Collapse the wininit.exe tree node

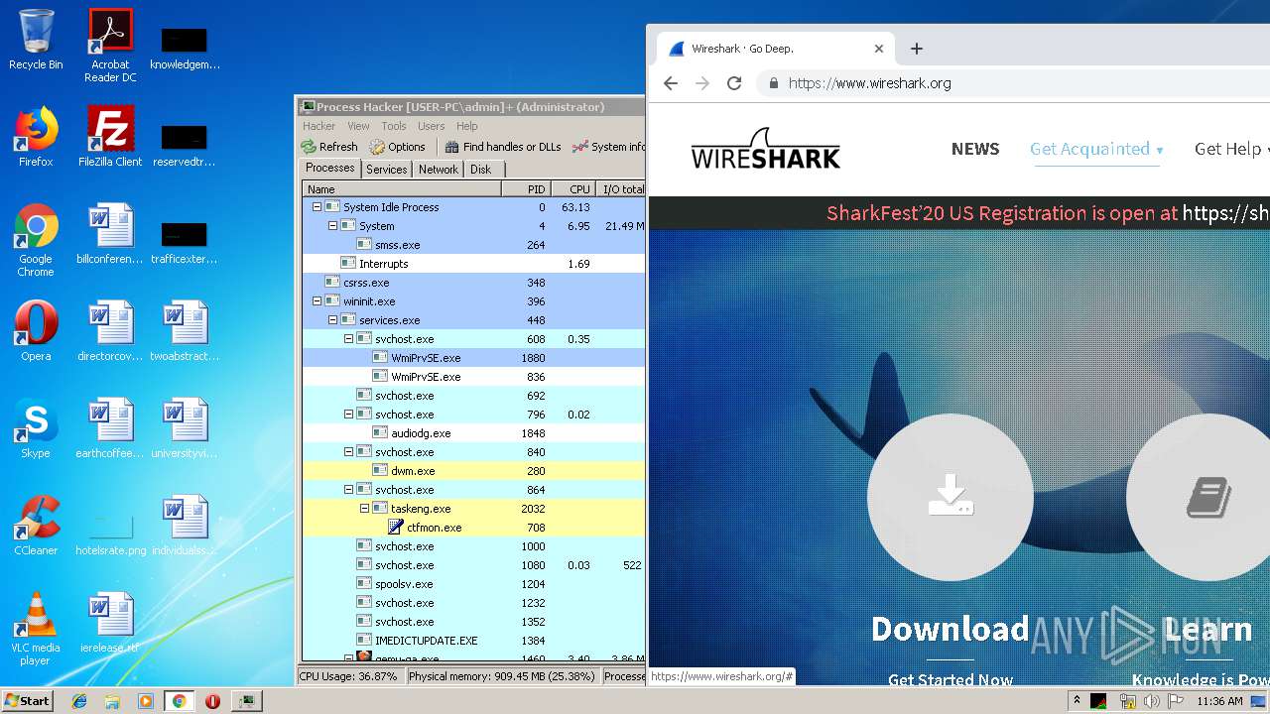(x=317, y=301)
